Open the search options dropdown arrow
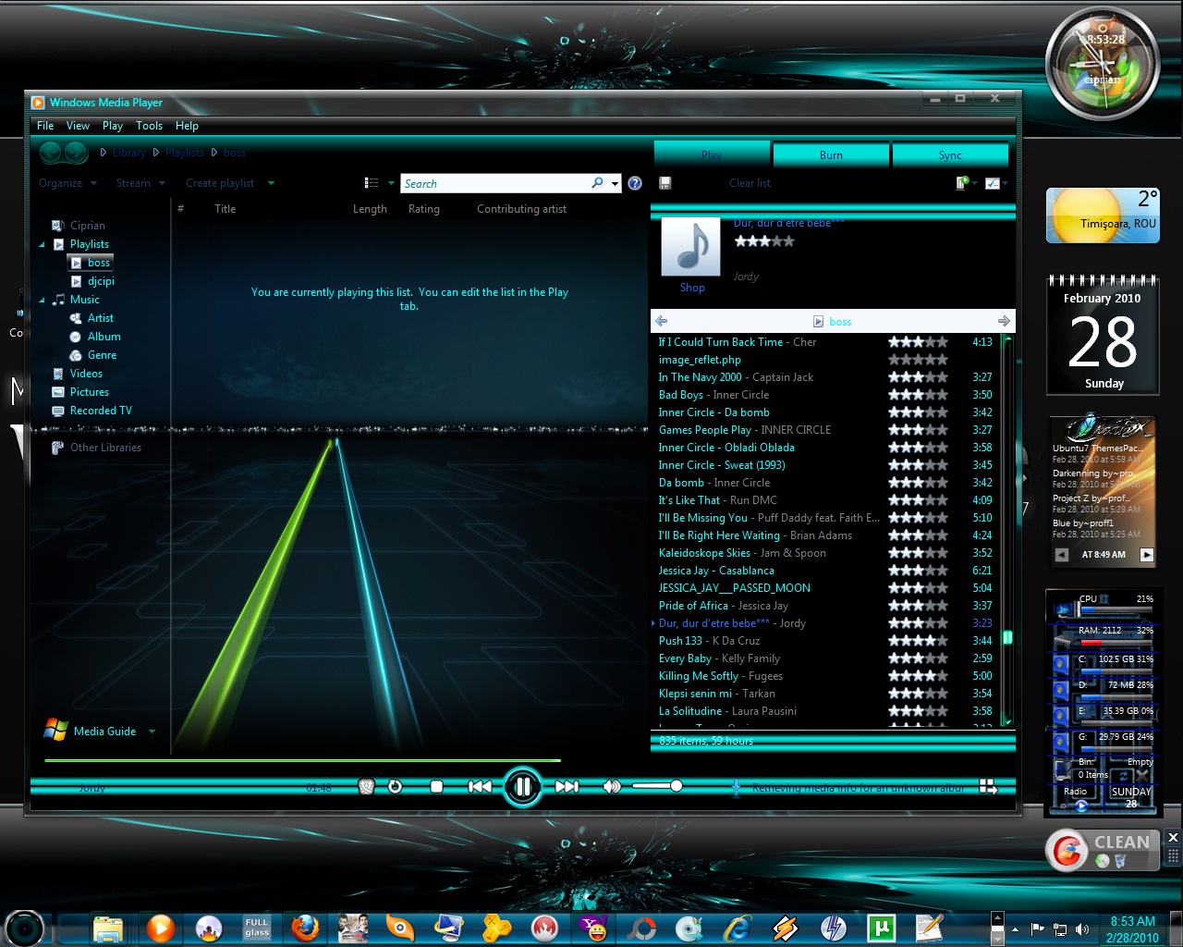 pos(615,184)
